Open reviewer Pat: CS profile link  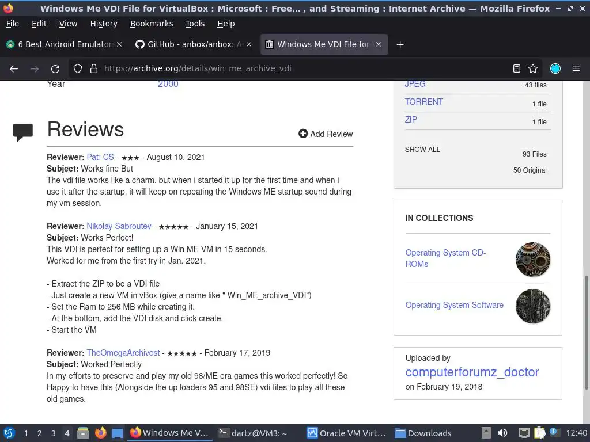click(100, 157)
